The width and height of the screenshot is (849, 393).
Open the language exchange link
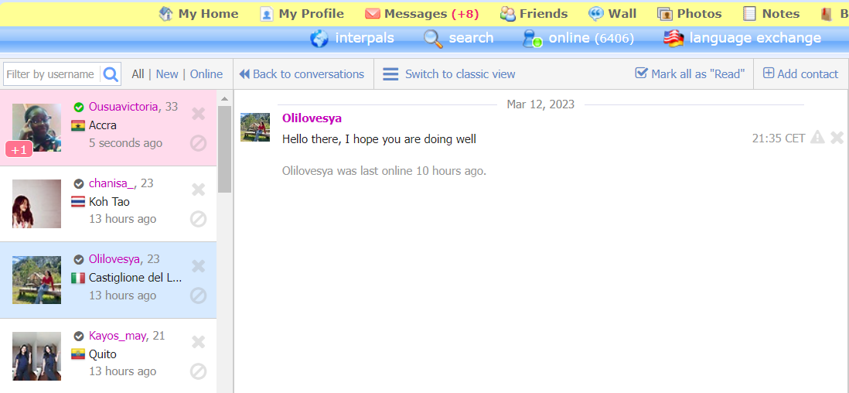click(x=755, y=38)
